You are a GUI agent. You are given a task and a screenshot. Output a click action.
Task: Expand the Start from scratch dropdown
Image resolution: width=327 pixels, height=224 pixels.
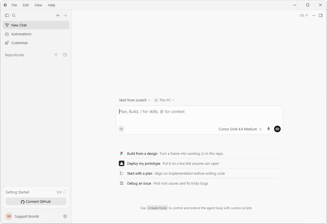(x=135, y=100)
